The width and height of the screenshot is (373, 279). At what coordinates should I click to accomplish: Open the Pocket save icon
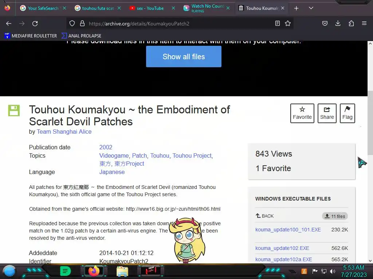point(325,24)
